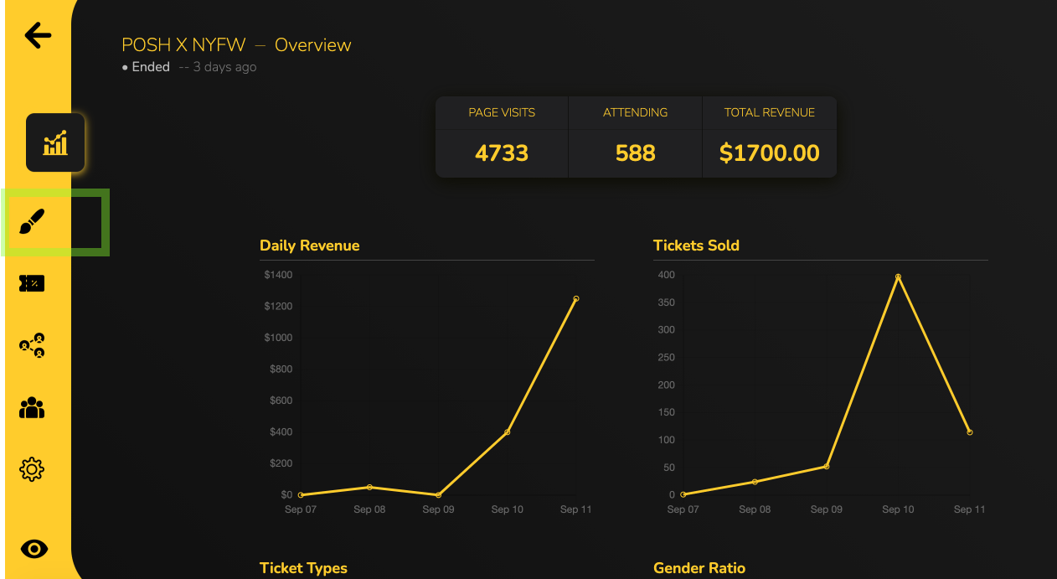
Task: Click the eye preview icon
Action: pyautogui.click(x=34, y=550)
